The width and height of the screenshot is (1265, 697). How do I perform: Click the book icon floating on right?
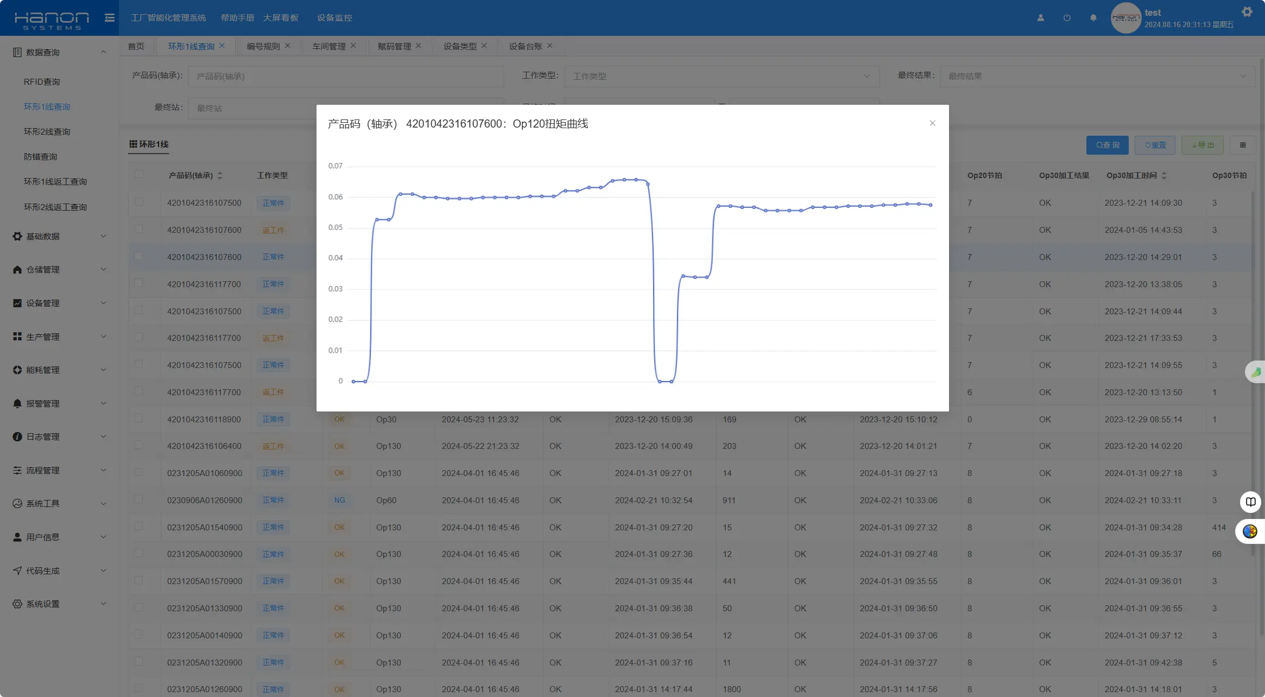pyautogui.click(x=1250, y=502)
